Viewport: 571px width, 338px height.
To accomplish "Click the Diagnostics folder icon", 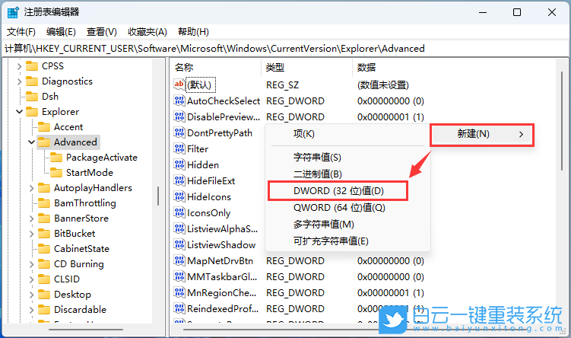I will click(32, 81).
